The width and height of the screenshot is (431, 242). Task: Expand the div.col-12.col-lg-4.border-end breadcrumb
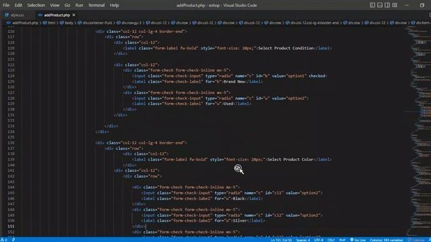click(314, 23)
